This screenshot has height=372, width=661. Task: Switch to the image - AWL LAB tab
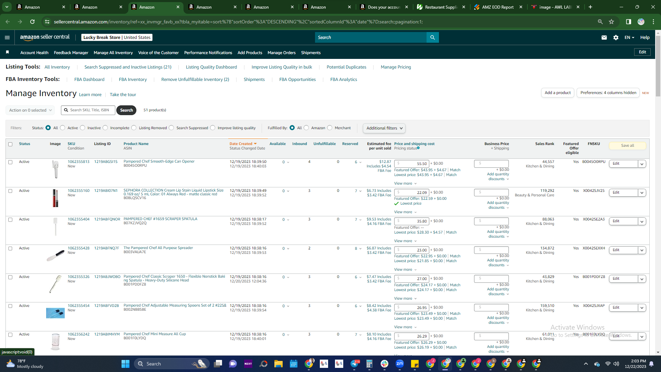[555, 7]
